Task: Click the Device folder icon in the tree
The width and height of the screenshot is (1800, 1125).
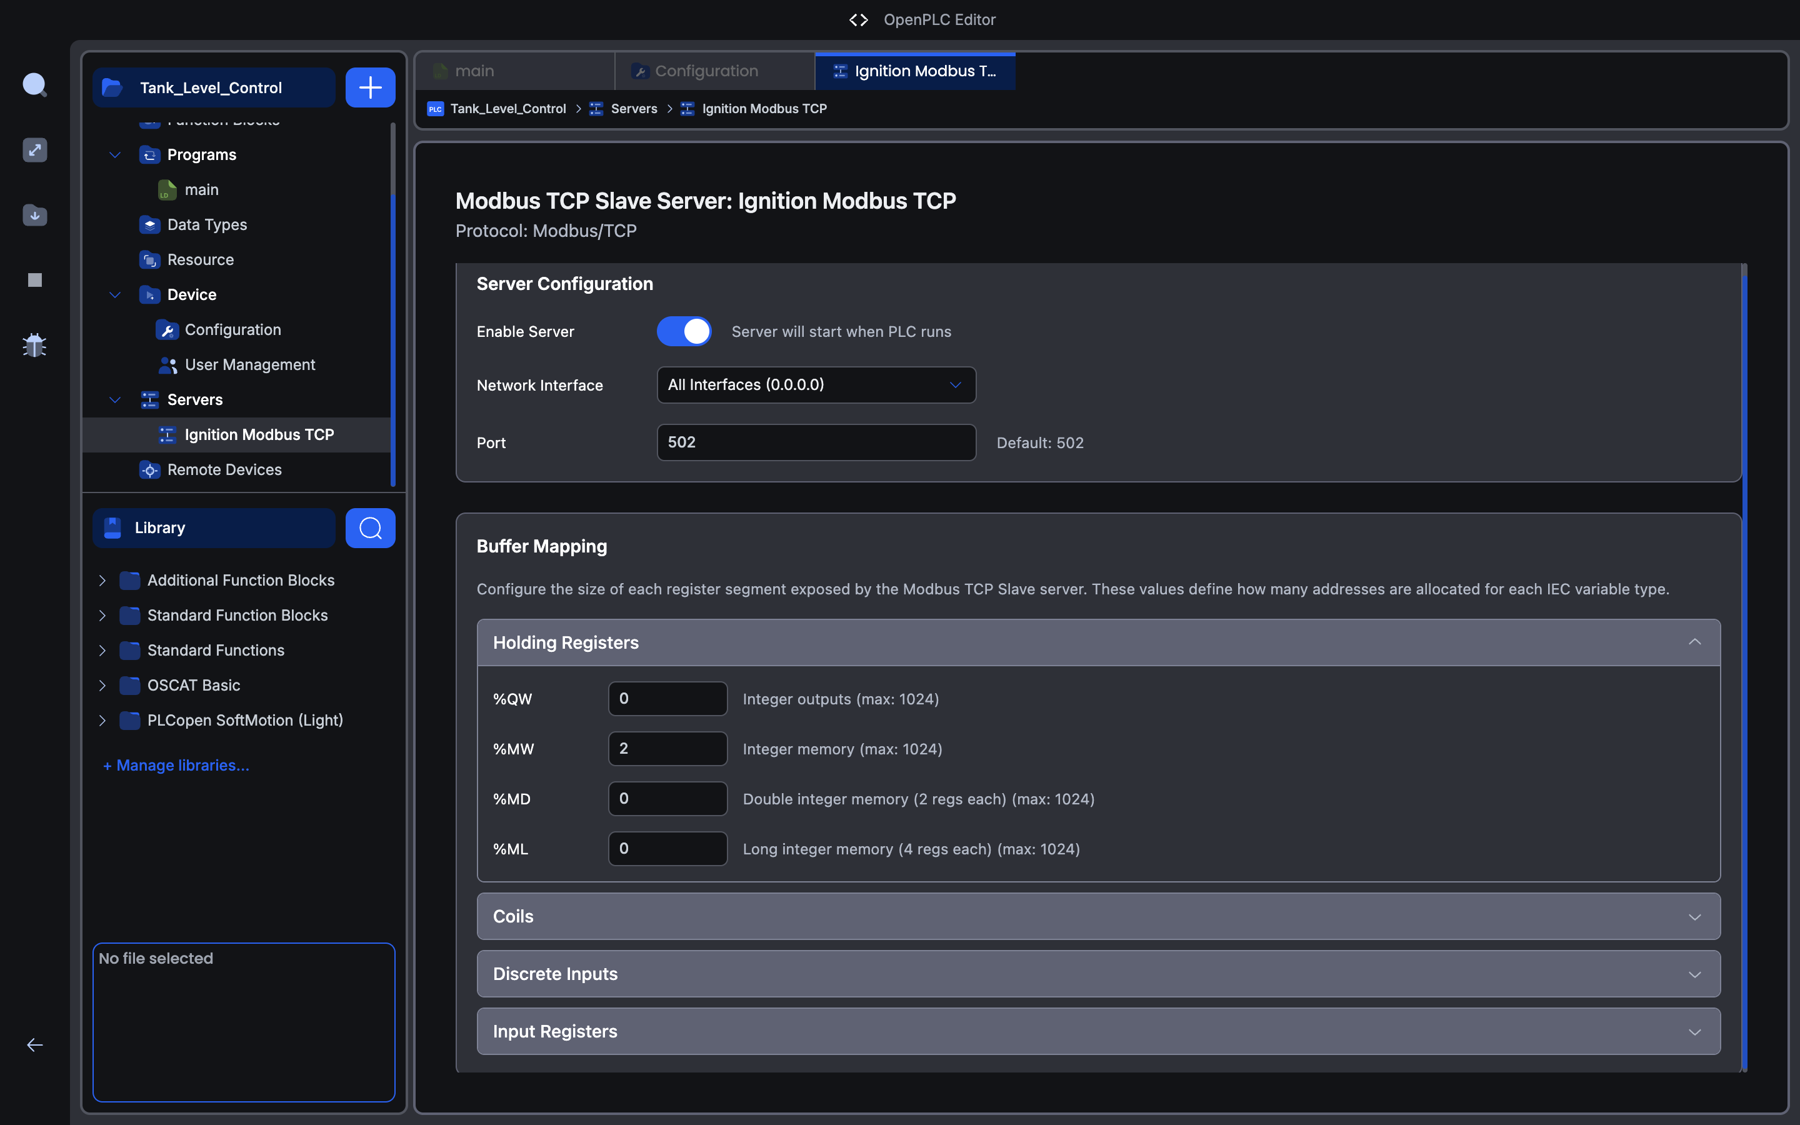Action: point(149,294)
